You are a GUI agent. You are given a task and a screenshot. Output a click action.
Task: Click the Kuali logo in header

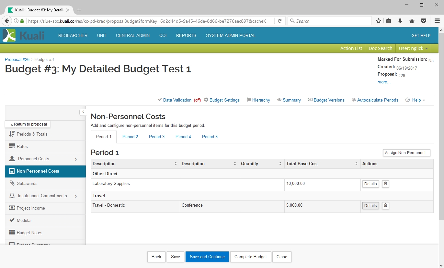click(24, 35)
